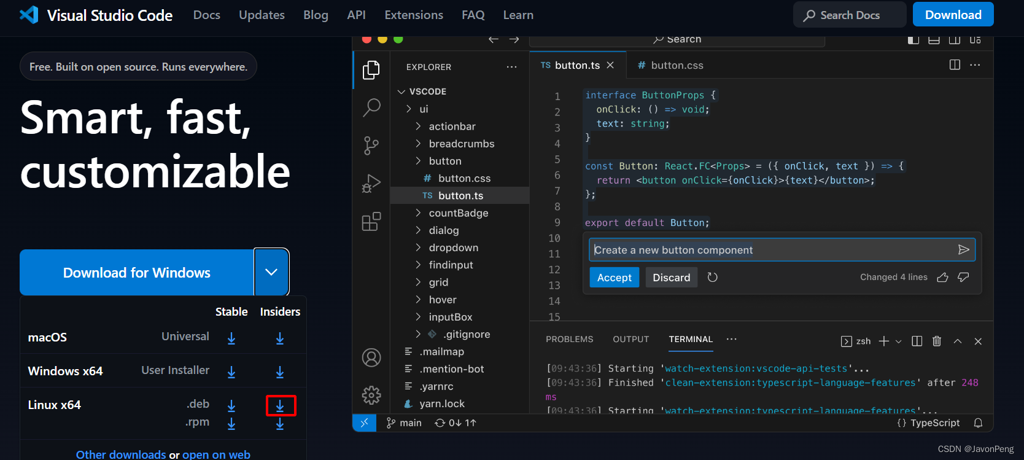The image size is (1024, 460).
Task: Download Linux .rpm Insiders build
Action: click(x=280, y=424)
